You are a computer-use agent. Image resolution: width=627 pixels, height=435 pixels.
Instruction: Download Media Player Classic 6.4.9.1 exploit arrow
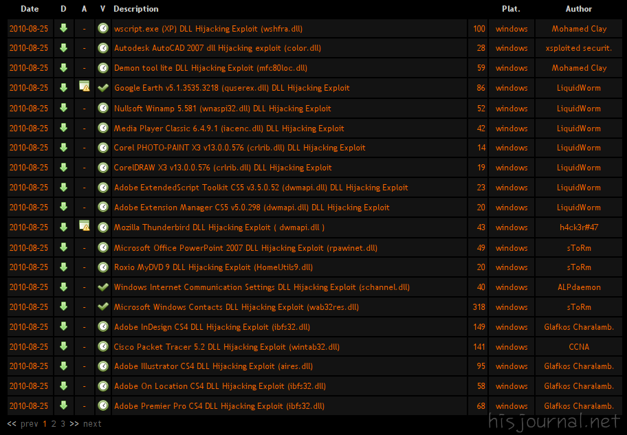[x=63, y=128]
